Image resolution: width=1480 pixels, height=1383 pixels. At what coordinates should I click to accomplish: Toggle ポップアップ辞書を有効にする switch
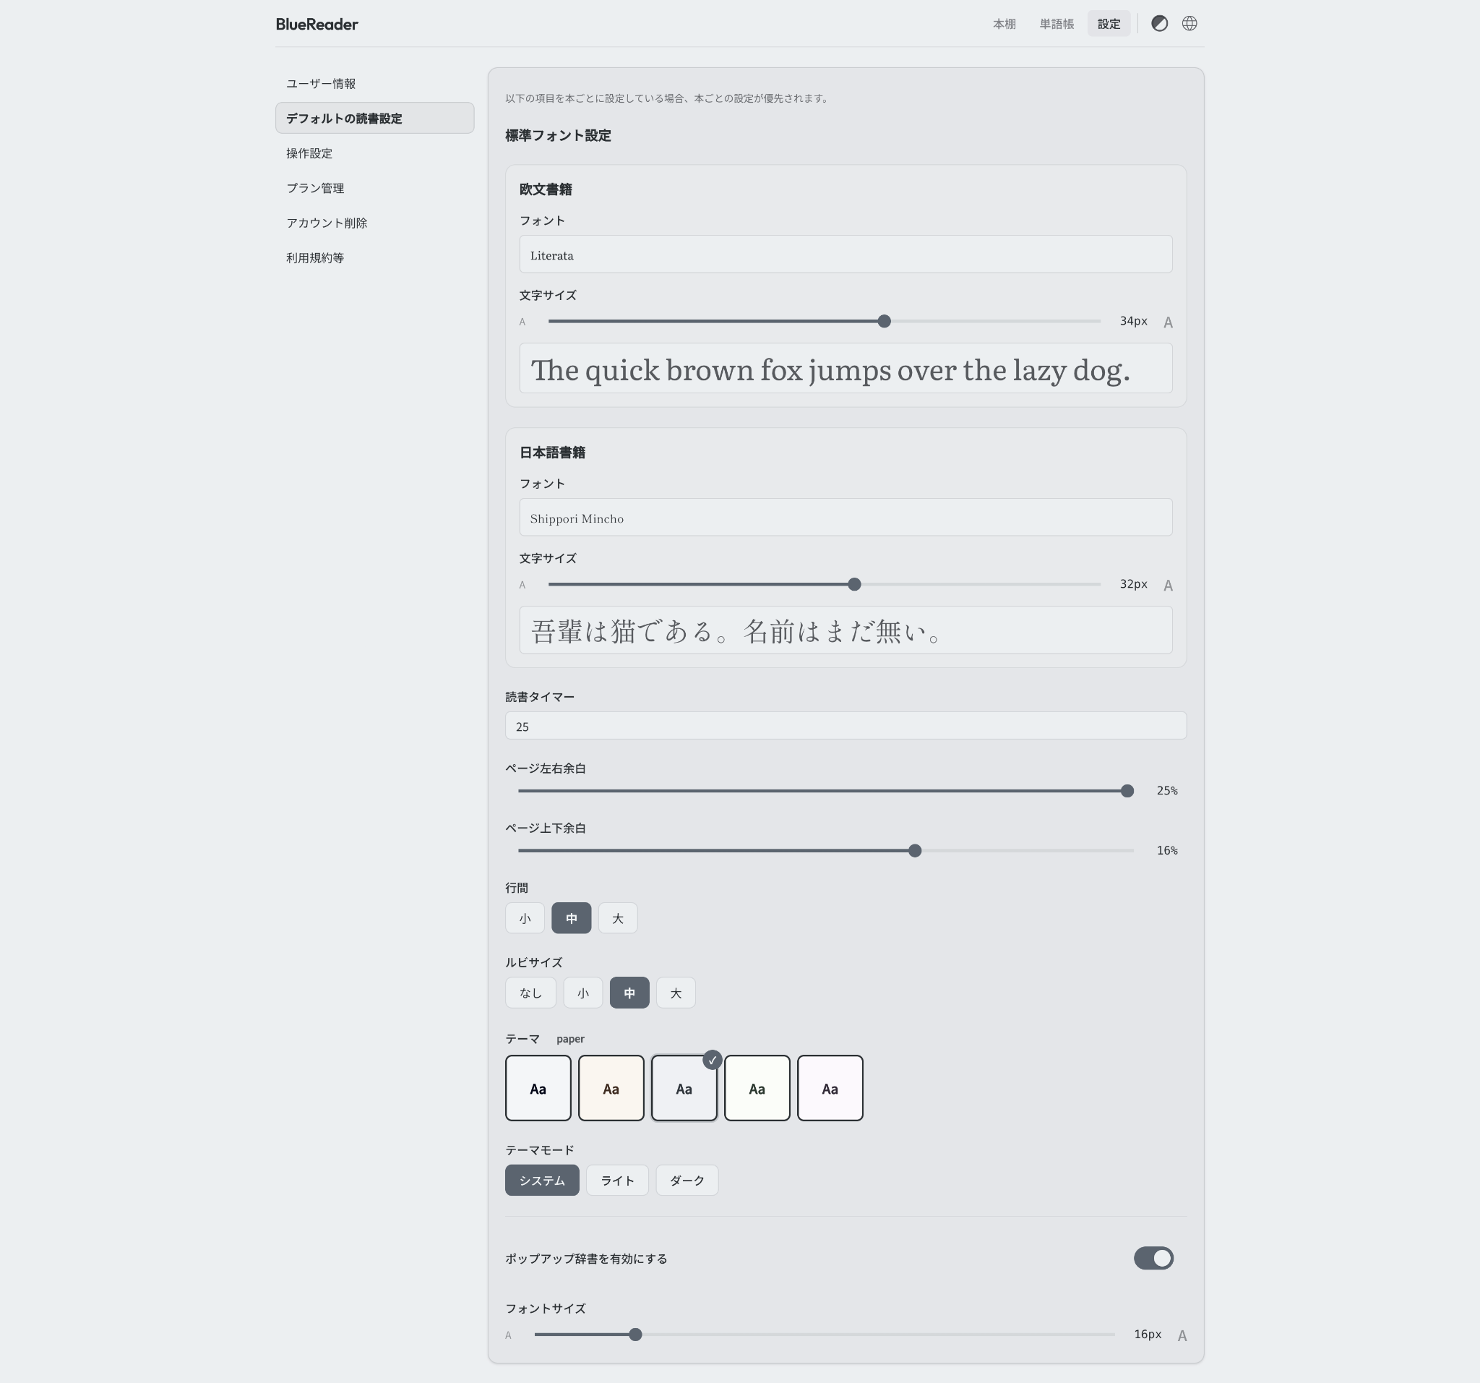coord(1154,1258)
